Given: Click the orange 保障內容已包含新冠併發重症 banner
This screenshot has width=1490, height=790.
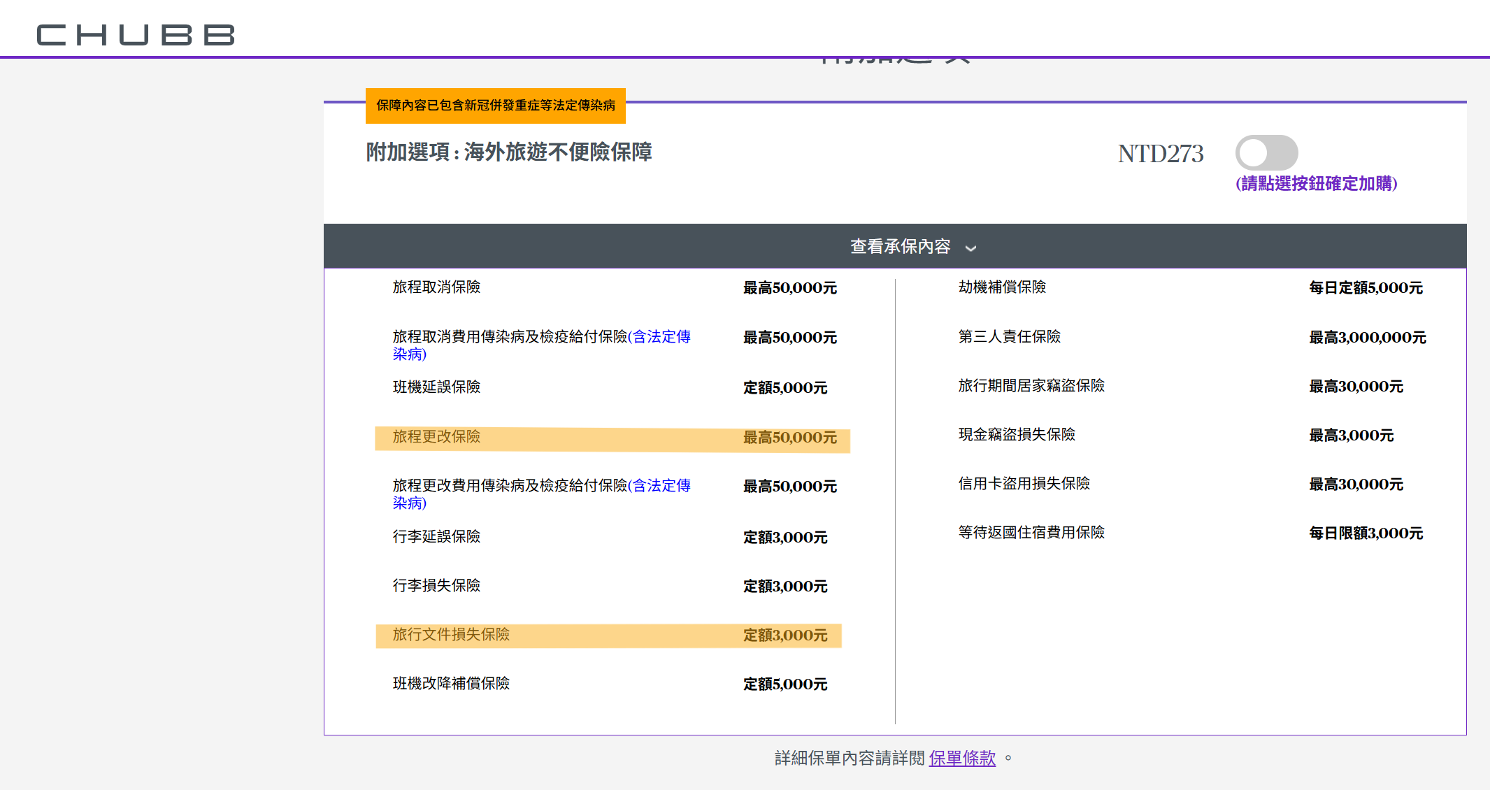Looking at the screenshot, I should click(x=495, y=106).
